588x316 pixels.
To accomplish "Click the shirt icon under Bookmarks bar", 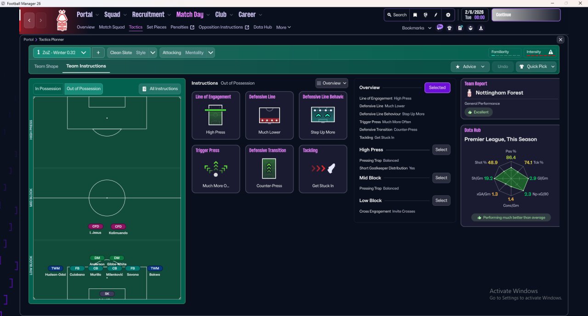I will (x=449, y=28).
